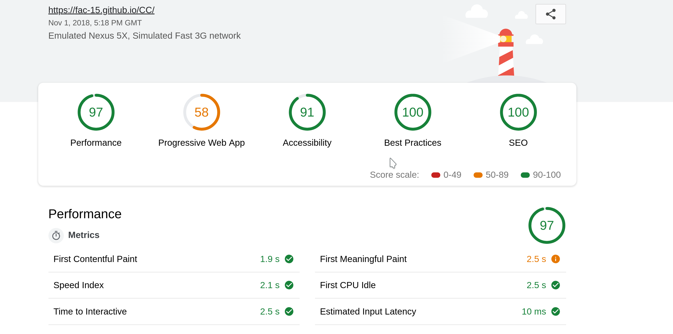Screen dimensions: 673x334
Task: Click the share icon button
Action: [x=550, y=14]
